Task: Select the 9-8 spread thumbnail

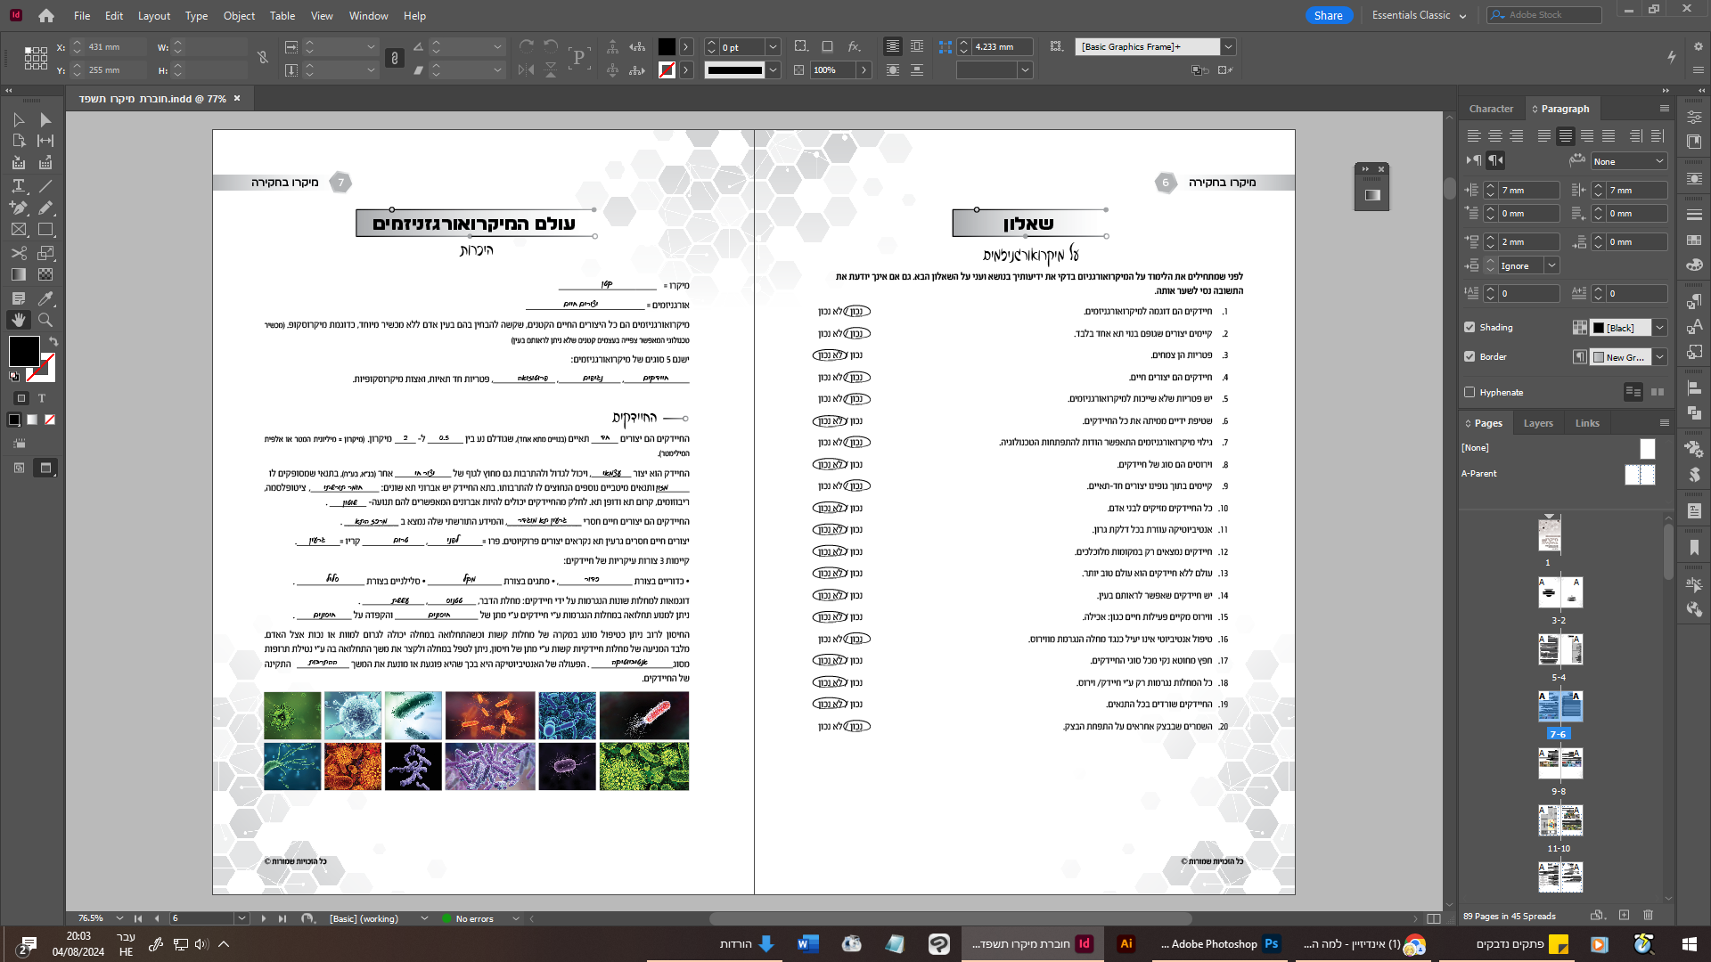Action: pyautogui.click(x=1560, y=764)
